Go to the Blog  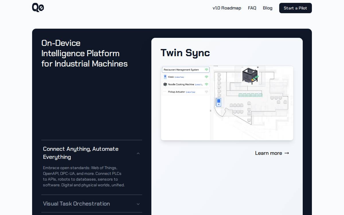(x=267, y=8)
